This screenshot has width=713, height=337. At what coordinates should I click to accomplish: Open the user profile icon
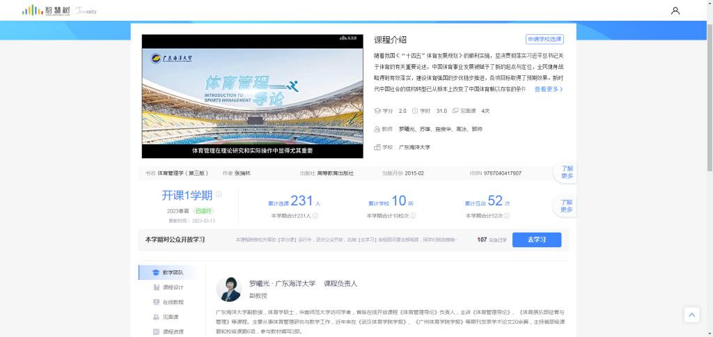pos(675,10)
